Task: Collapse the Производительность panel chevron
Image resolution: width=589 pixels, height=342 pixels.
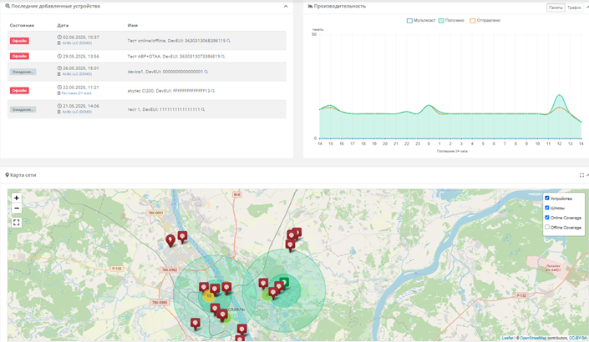Action: click(586, 7)
